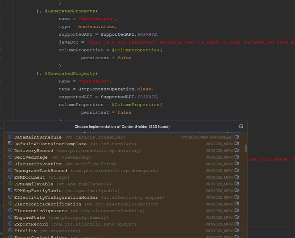295x238 pixels.
Task: Click the first @GeneratedProperty annotation in editor
Action: [70, 11]
